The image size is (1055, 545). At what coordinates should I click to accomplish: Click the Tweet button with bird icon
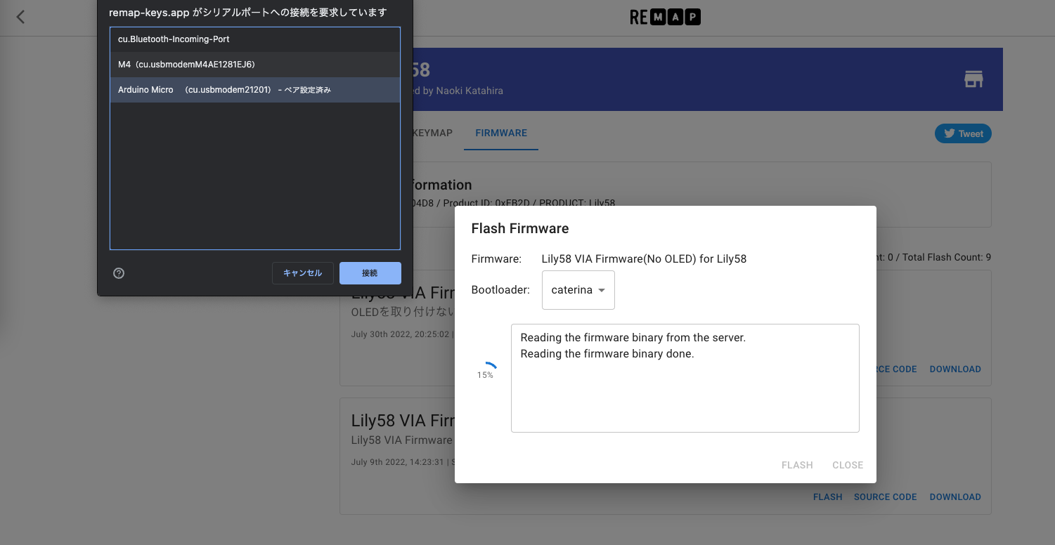coord(963,133)
